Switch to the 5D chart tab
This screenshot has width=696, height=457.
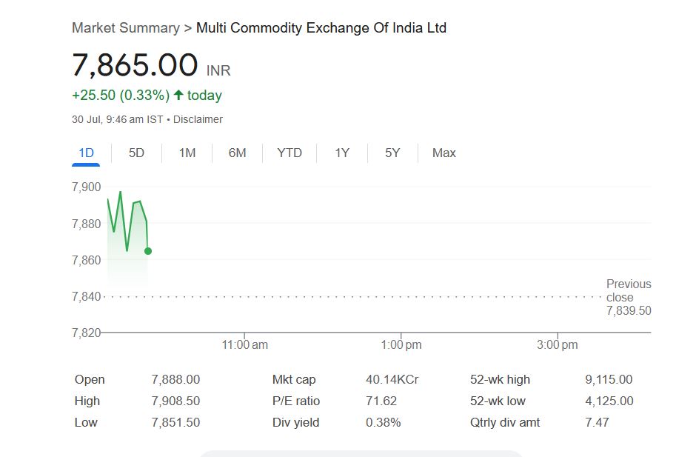coord(136,153)
